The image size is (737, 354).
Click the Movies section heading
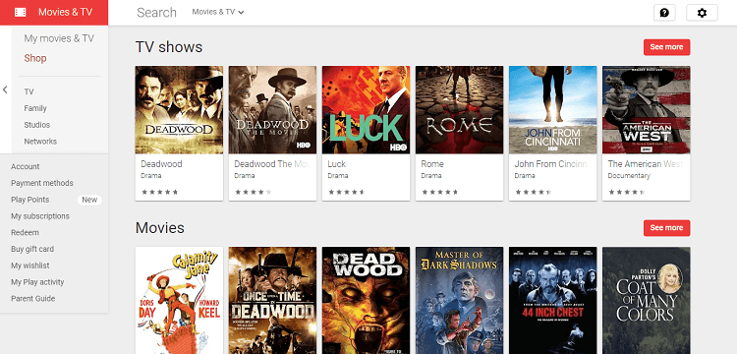pyautogui.click(x=160, y=228)
